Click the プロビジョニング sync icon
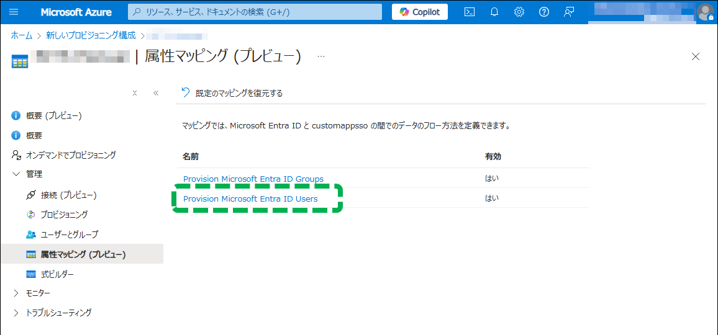Viewport: 718px width, 335px height. coord(30,215)
